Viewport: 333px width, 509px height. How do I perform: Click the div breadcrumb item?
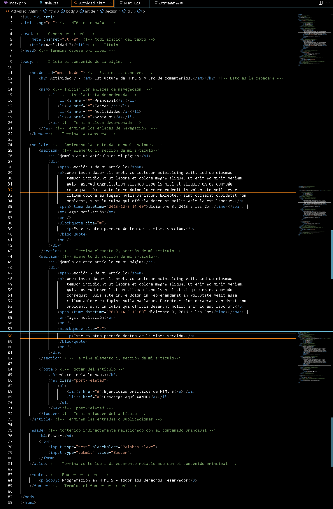pyautogui.click(x=130, y=11)
